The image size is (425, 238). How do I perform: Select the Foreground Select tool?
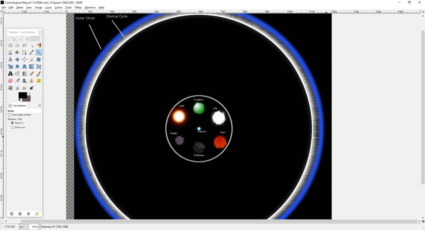[18, 52]
